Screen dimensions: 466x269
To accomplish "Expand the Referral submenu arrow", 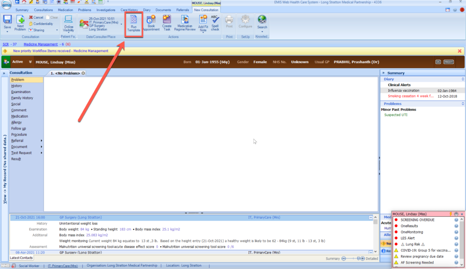I will pos(41,141).
